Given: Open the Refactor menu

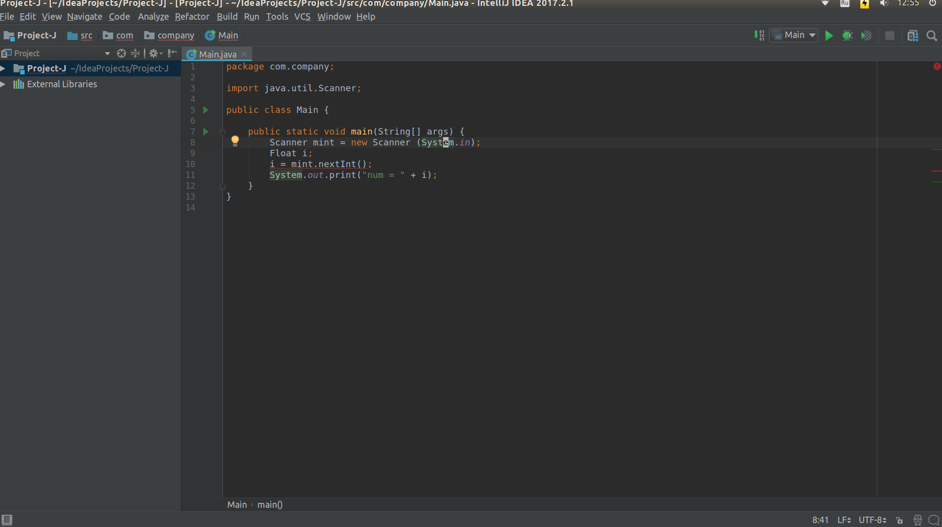Looking at the screenshot, I should tap(192, 17).
